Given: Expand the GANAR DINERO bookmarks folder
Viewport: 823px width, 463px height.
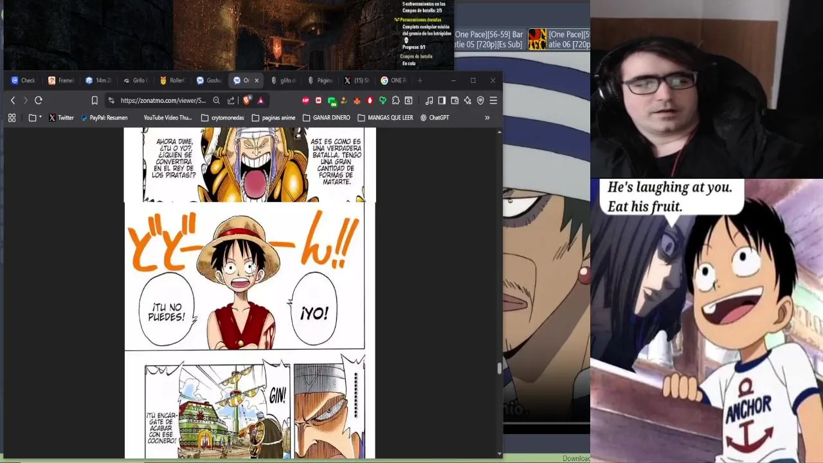Looking at the screenshot, I should click(x=327, y=118).
